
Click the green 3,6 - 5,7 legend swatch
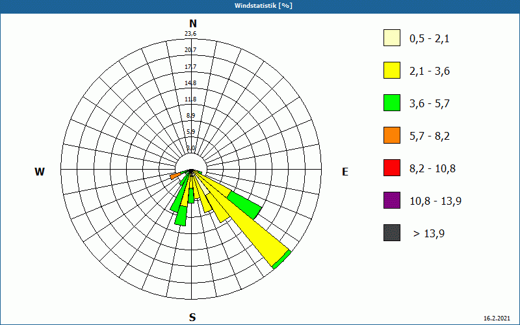(x=392, y=103)
